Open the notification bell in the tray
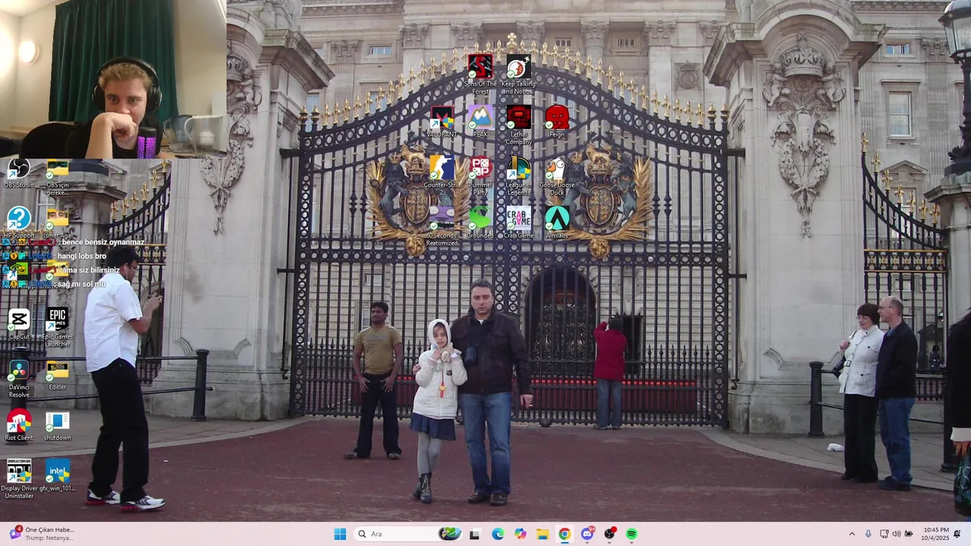 [957, 534]
